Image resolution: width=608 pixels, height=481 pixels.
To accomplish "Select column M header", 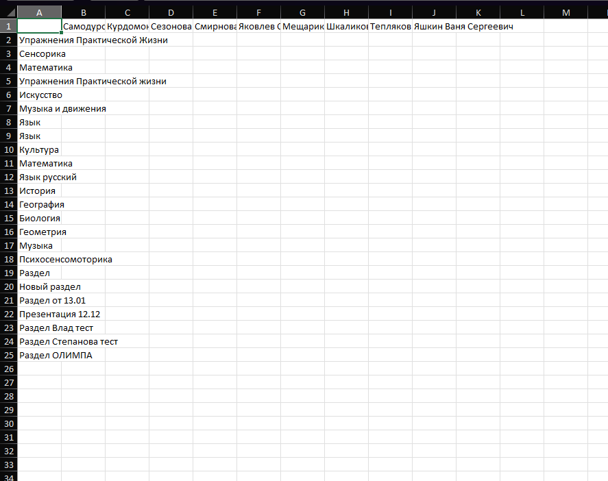I will [566, 12].
